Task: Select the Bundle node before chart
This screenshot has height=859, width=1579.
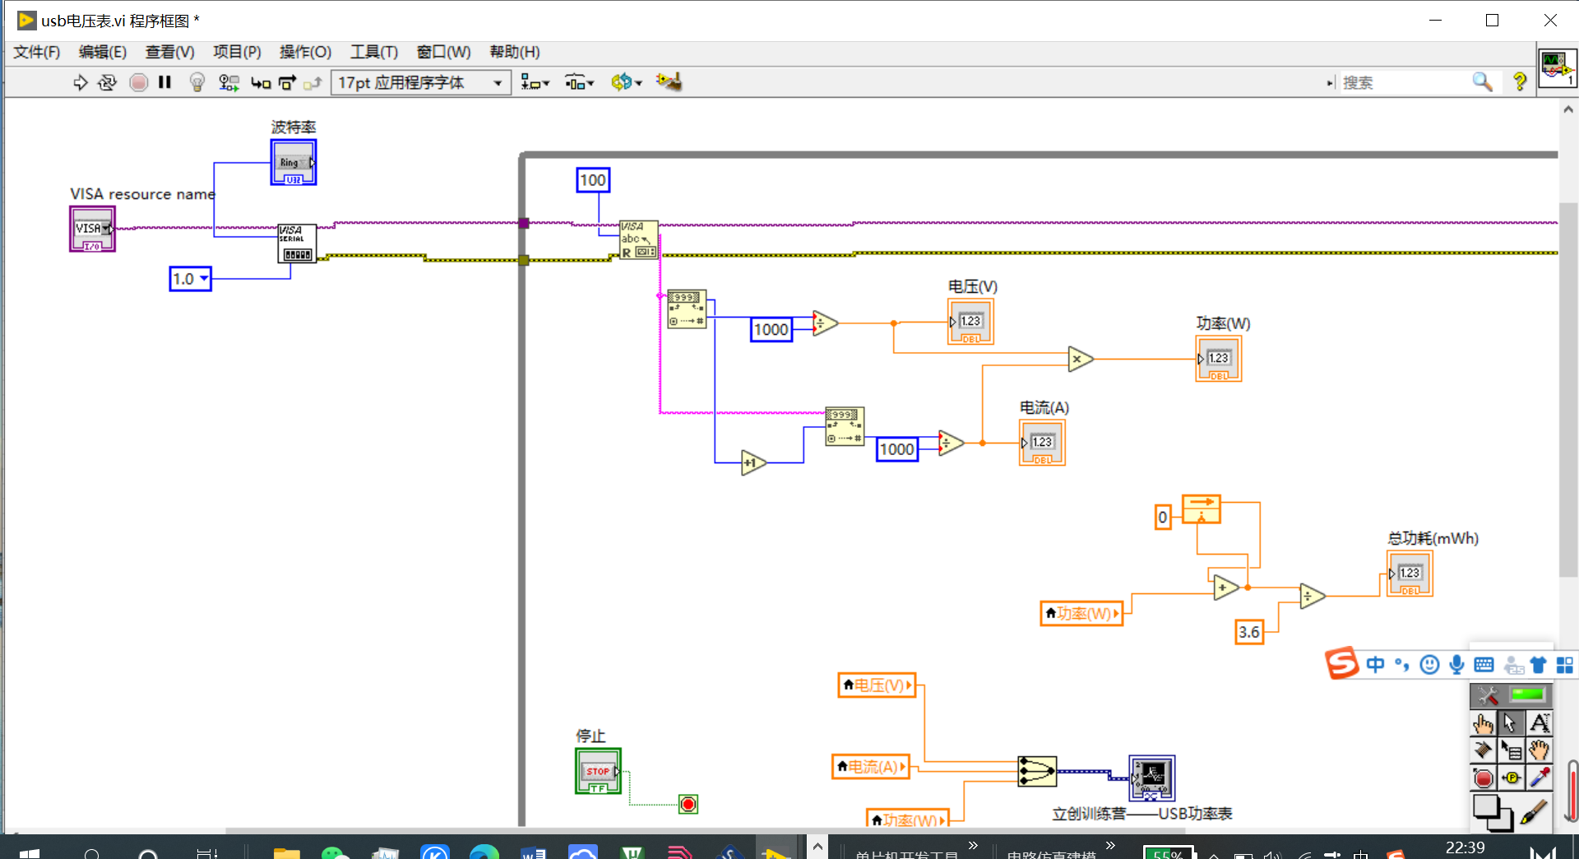Action: [x=1037, y=772]
